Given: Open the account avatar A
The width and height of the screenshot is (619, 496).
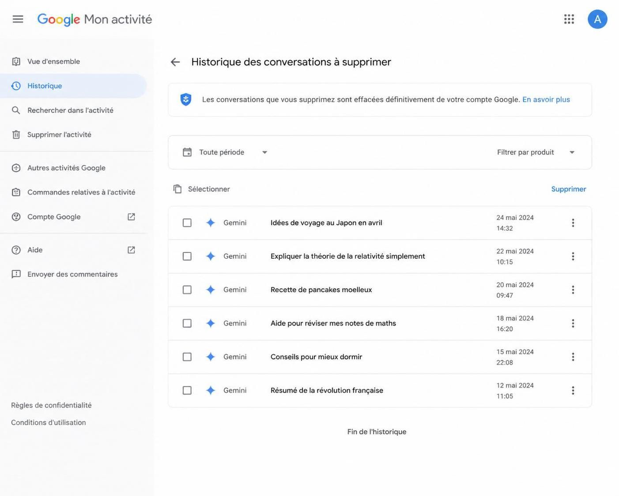Looking at the screenshot, I should pyautogui.click(x=597, y=19).
